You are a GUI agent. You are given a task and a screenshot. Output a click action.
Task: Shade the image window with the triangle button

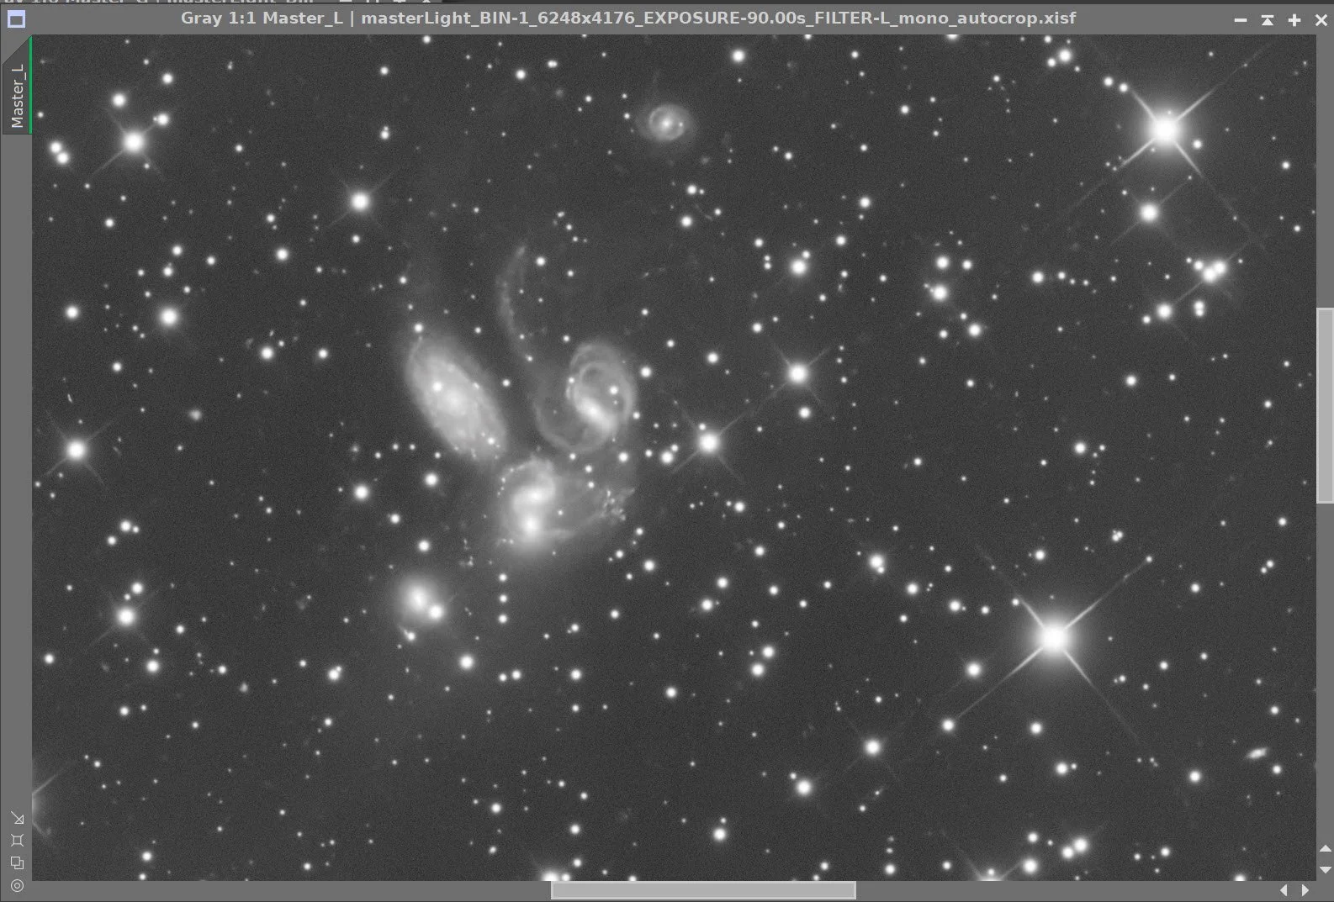click(x=1268, y=19)
